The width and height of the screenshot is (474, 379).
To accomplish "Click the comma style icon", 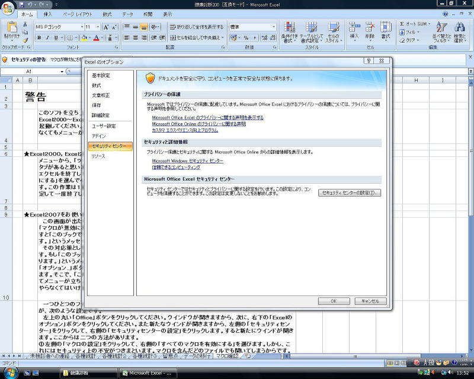I will [255, 38].
